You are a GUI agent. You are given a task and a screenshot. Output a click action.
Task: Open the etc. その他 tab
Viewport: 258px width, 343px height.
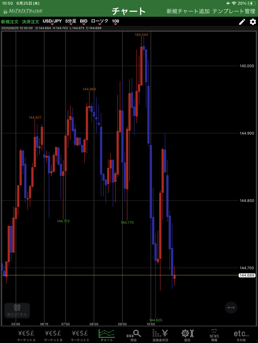coord(241,336)
